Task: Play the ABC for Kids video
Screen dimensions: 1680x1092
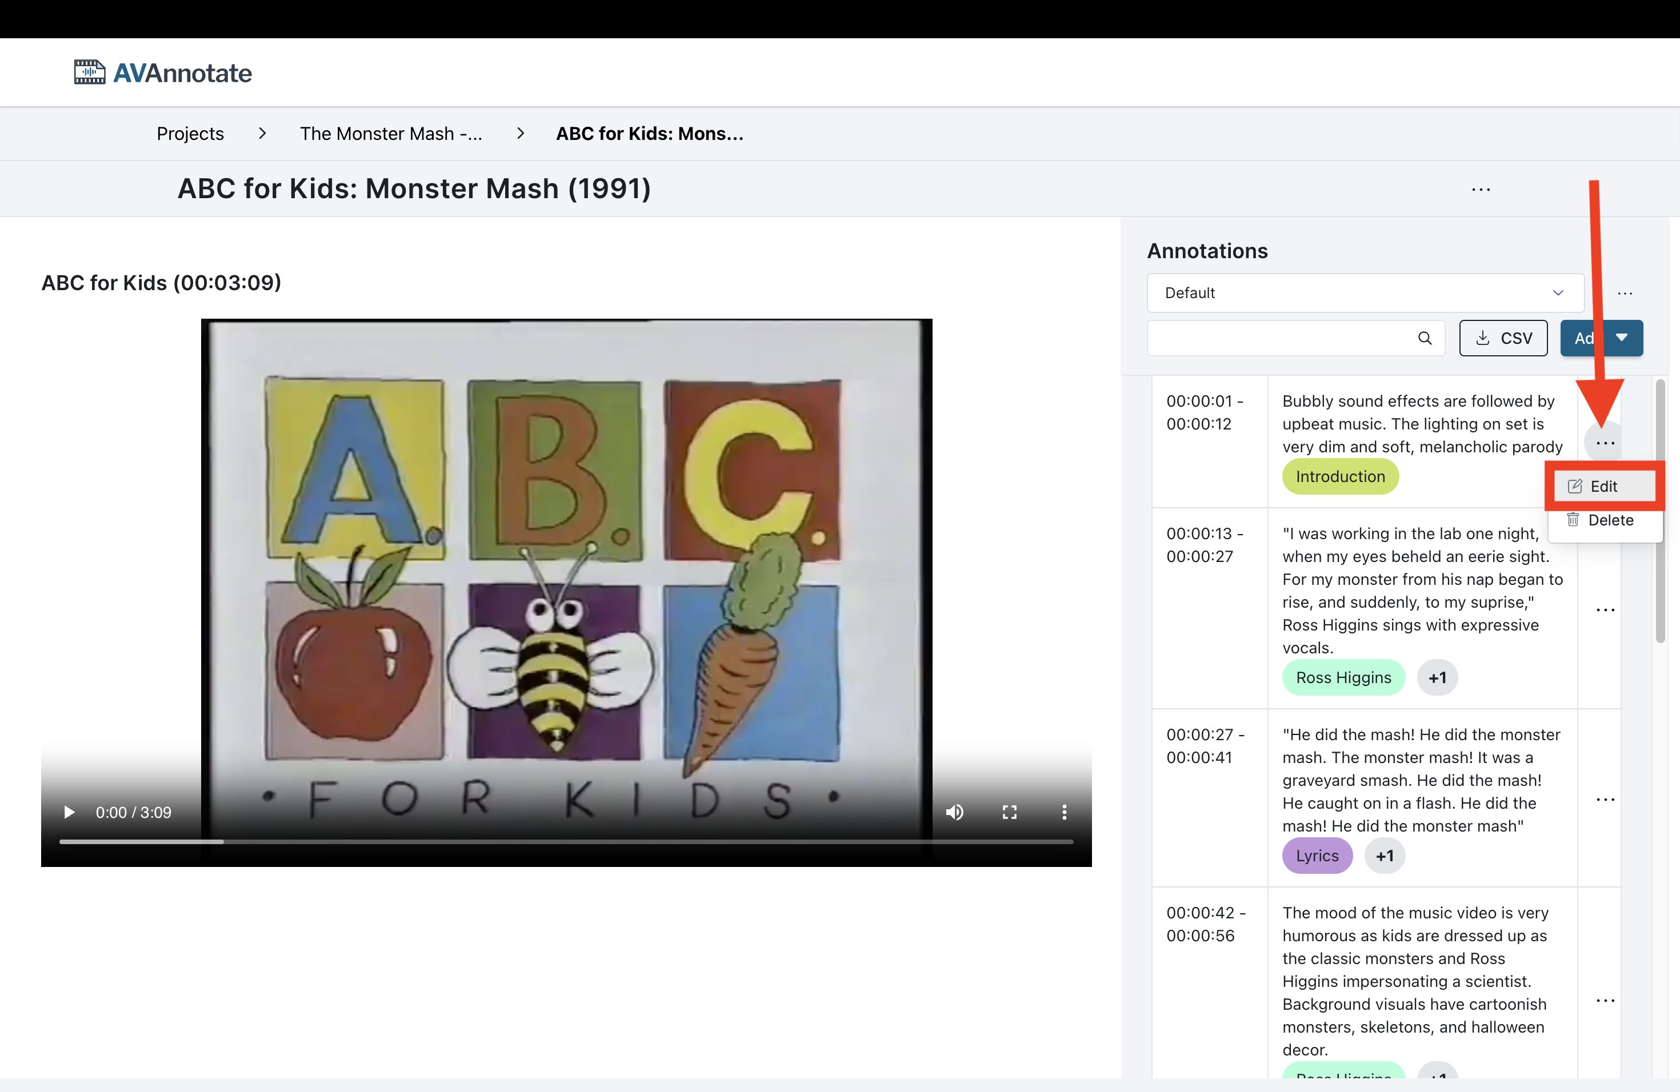Action: (69, 812)
